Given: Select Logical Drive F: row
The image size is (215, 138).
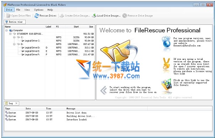Looking at the screenshot, I should click(49, 54).
